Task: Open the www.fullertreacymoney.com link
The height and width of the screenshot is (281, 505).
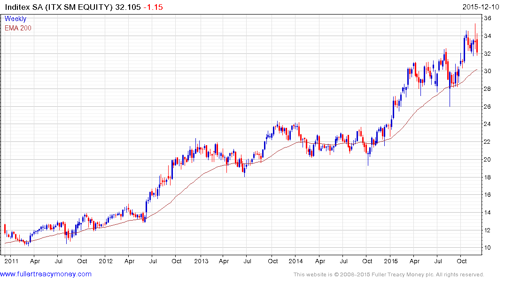Action: coord(46,274)
